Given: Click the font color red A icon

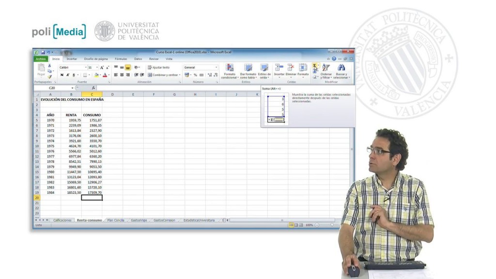Looking at the screenshot, I should point(105,75).
